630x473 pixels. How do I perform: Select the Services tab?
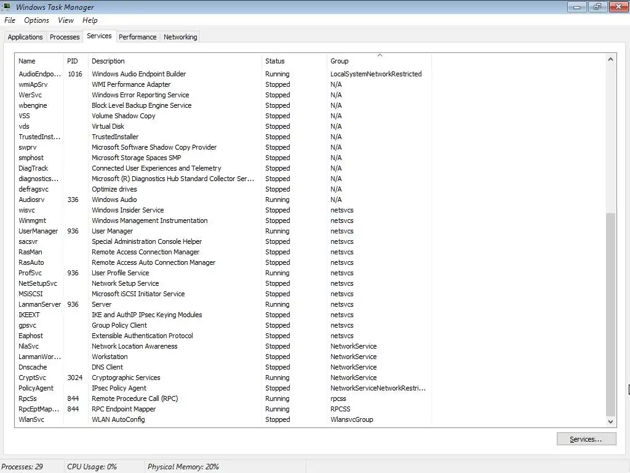(x=99, y=36)
